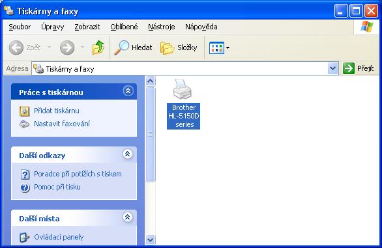The image size is (382, 248).
Task: Collapse the Další místa panel
Action: click(127, 217)
